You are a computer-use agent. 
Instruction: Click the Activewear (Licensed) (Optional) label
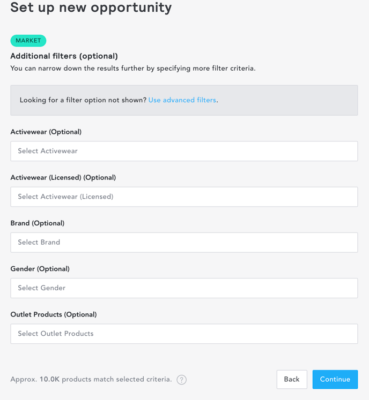[63, 178]
